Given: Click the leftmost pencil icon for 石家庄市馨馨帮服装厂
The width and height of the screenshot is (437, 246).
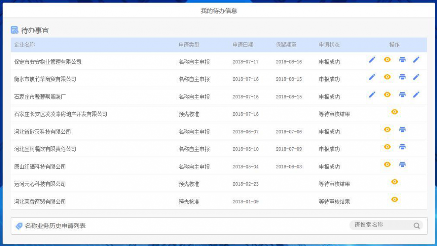Looking at the screenshot, I should pyautogui.click(x=372, y=95).
